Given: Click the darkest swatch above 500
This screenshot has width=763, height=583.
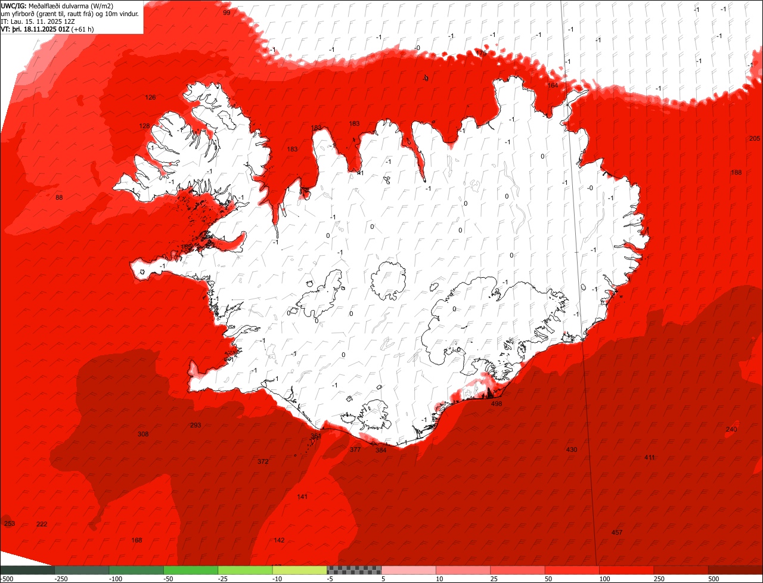Looking at the screenshot, I should 736,570.
